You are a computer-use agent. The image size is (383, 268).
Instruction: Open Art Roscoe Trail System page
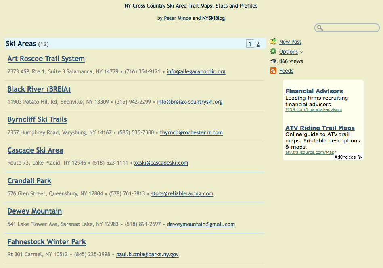pos(46,59)
